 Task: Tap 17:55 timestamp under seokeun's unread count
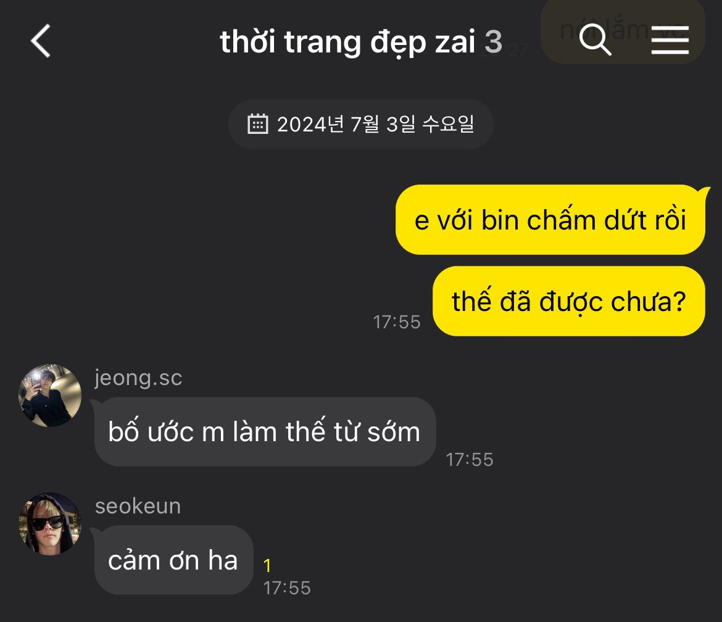pyautogui.click(x=286, y=589)
